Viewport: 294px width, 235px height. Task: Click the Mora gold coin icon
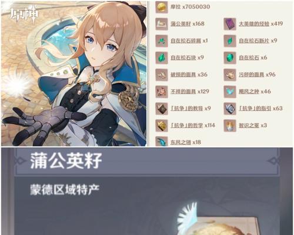[162, 7]
